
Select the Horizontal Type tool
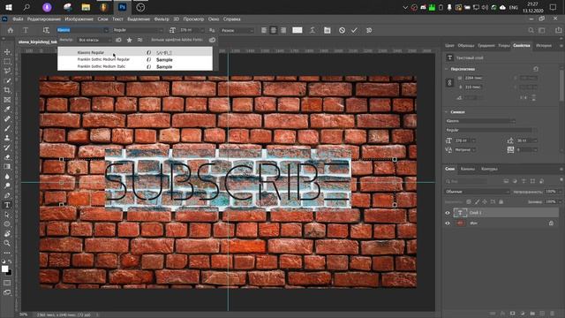point(7,205)
